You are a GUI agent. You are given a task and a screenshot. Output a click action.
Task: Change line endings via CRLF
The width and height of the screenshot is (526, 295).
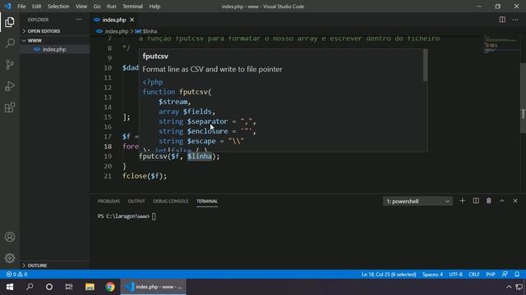tap(474, 275)
